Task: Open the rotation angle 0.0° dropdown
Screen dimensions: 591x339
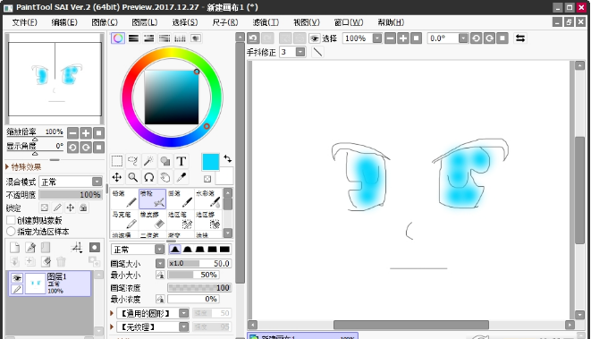Action: pyautogui.click(x=463, y=38)
